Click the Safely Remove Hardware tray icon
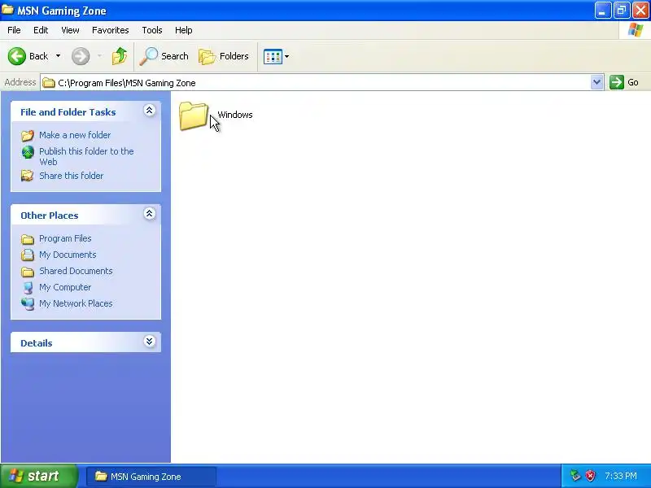Image resolution: width=651 pixels, height=488 pixels. click(575, 476)
